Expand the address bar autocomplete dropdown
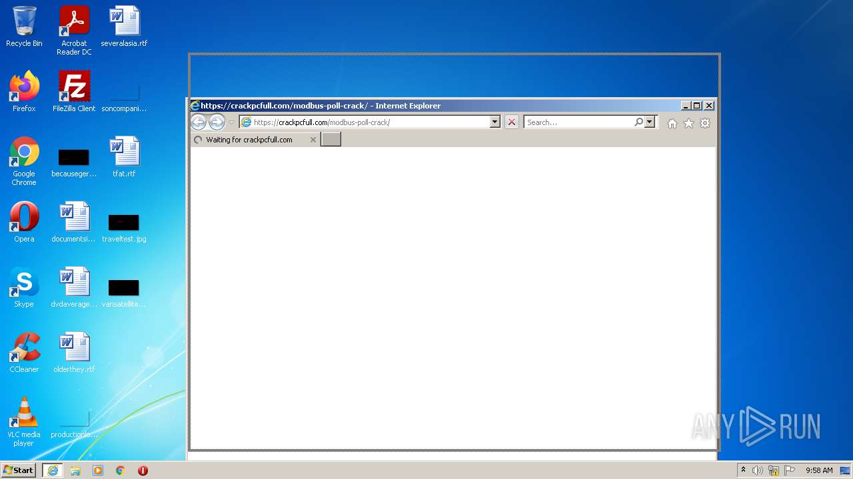 click(495, 122)
